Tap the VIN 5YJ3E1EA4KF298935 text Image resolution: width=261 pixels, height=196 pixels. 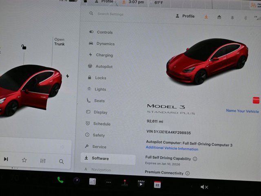pyautogui.click(x=168, y=132)
